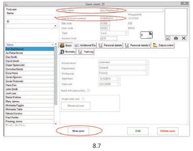
Task: Select Paul Hunter in the user list
Action: click(x=30, y=117)
